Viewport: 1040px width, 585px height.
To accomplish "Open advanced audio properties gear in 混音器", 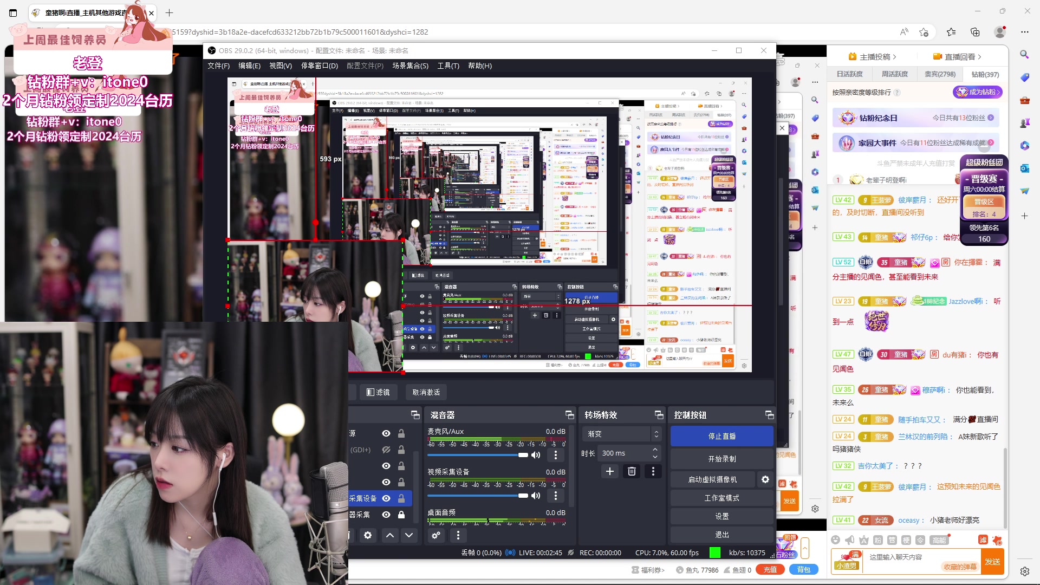I will pyautogui.click(x=436, y=535).
